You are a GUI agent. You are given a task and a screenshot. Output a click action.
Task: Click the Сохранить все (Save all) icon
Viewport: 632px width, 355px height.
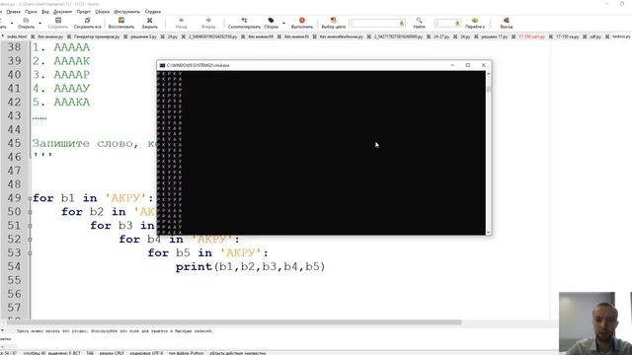click(88, 20)
